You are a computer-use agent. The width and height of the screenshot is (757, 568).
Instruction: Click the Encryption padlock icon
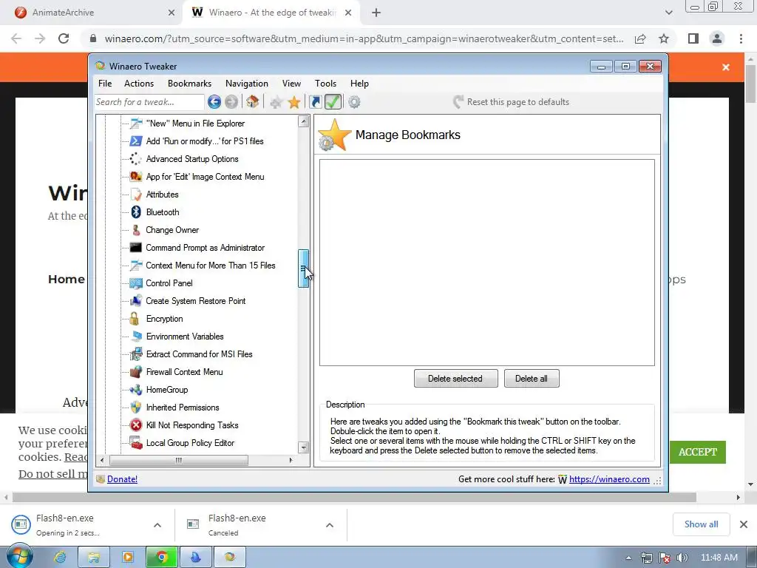coord(135,319)
